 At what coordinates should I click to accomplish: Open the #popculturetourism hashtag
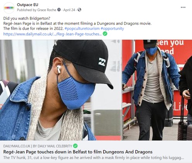[x=82, y=29]
